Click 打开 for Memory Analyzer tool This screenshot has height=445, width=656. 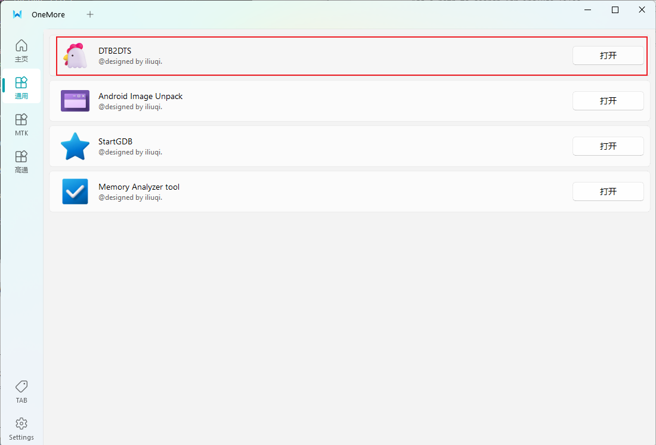coord(608,191)
